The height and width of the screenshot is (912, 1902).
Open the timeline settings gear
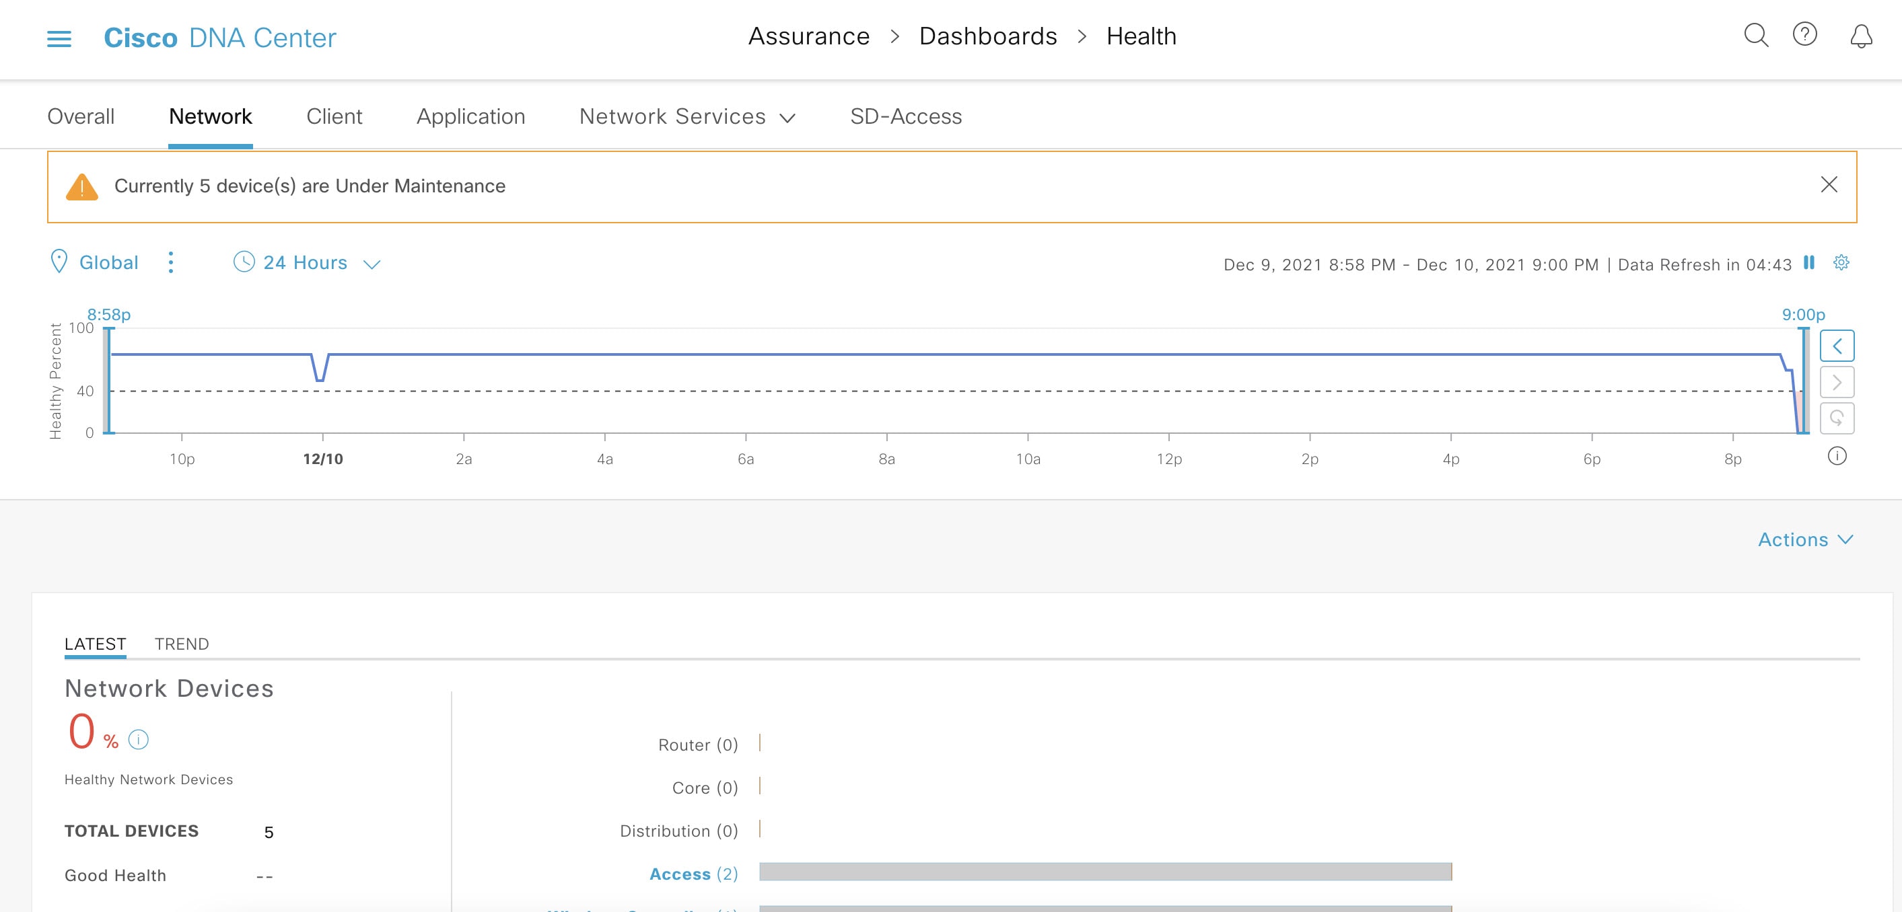click(1841, 263)
